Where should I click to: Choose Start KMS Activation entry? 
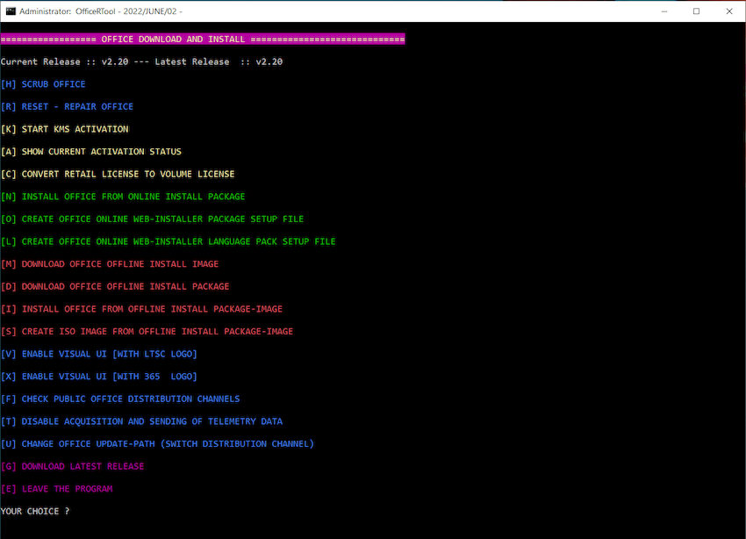pyautogui.click(x=65, y=129)
